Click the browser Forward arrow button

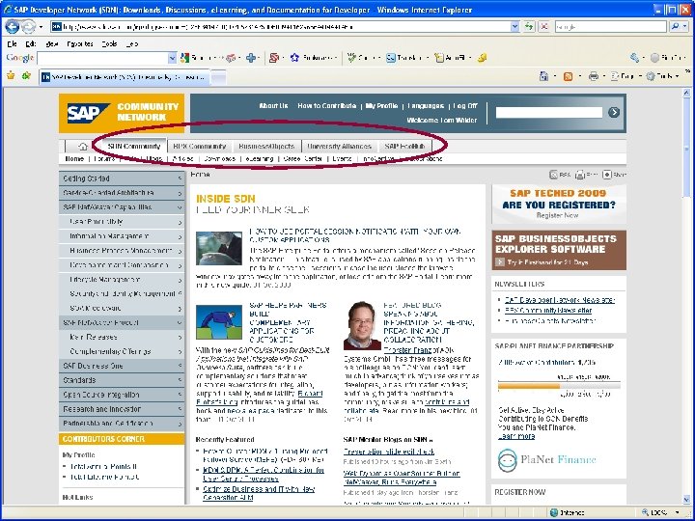(28, 27)
